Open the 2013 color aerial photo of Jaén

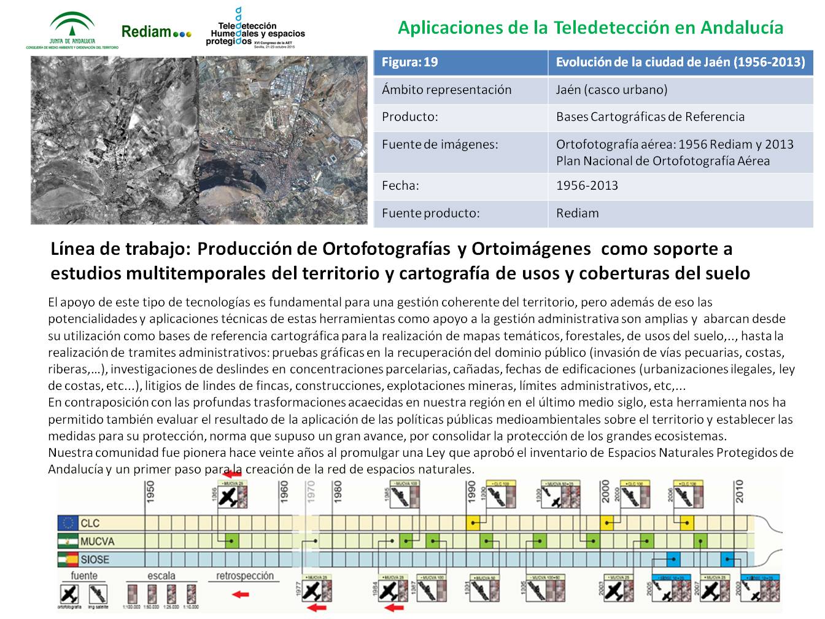(282, 140)
